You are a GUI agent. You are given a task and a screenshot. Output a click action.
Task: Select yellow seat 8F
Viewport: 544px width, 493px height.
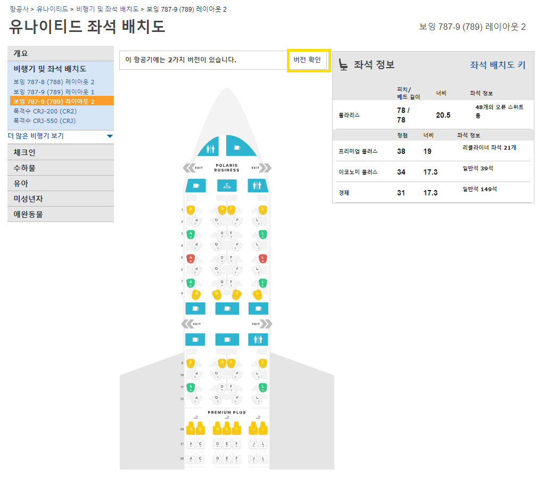(x=237, y=294)
